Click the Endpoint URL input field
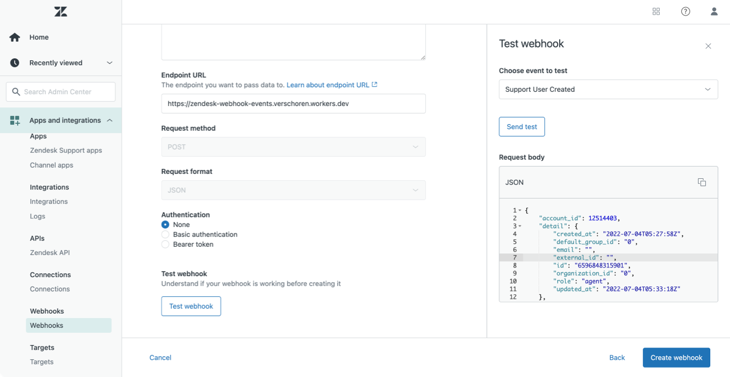This screenshot has height=377, width=730. click(293, 103)
